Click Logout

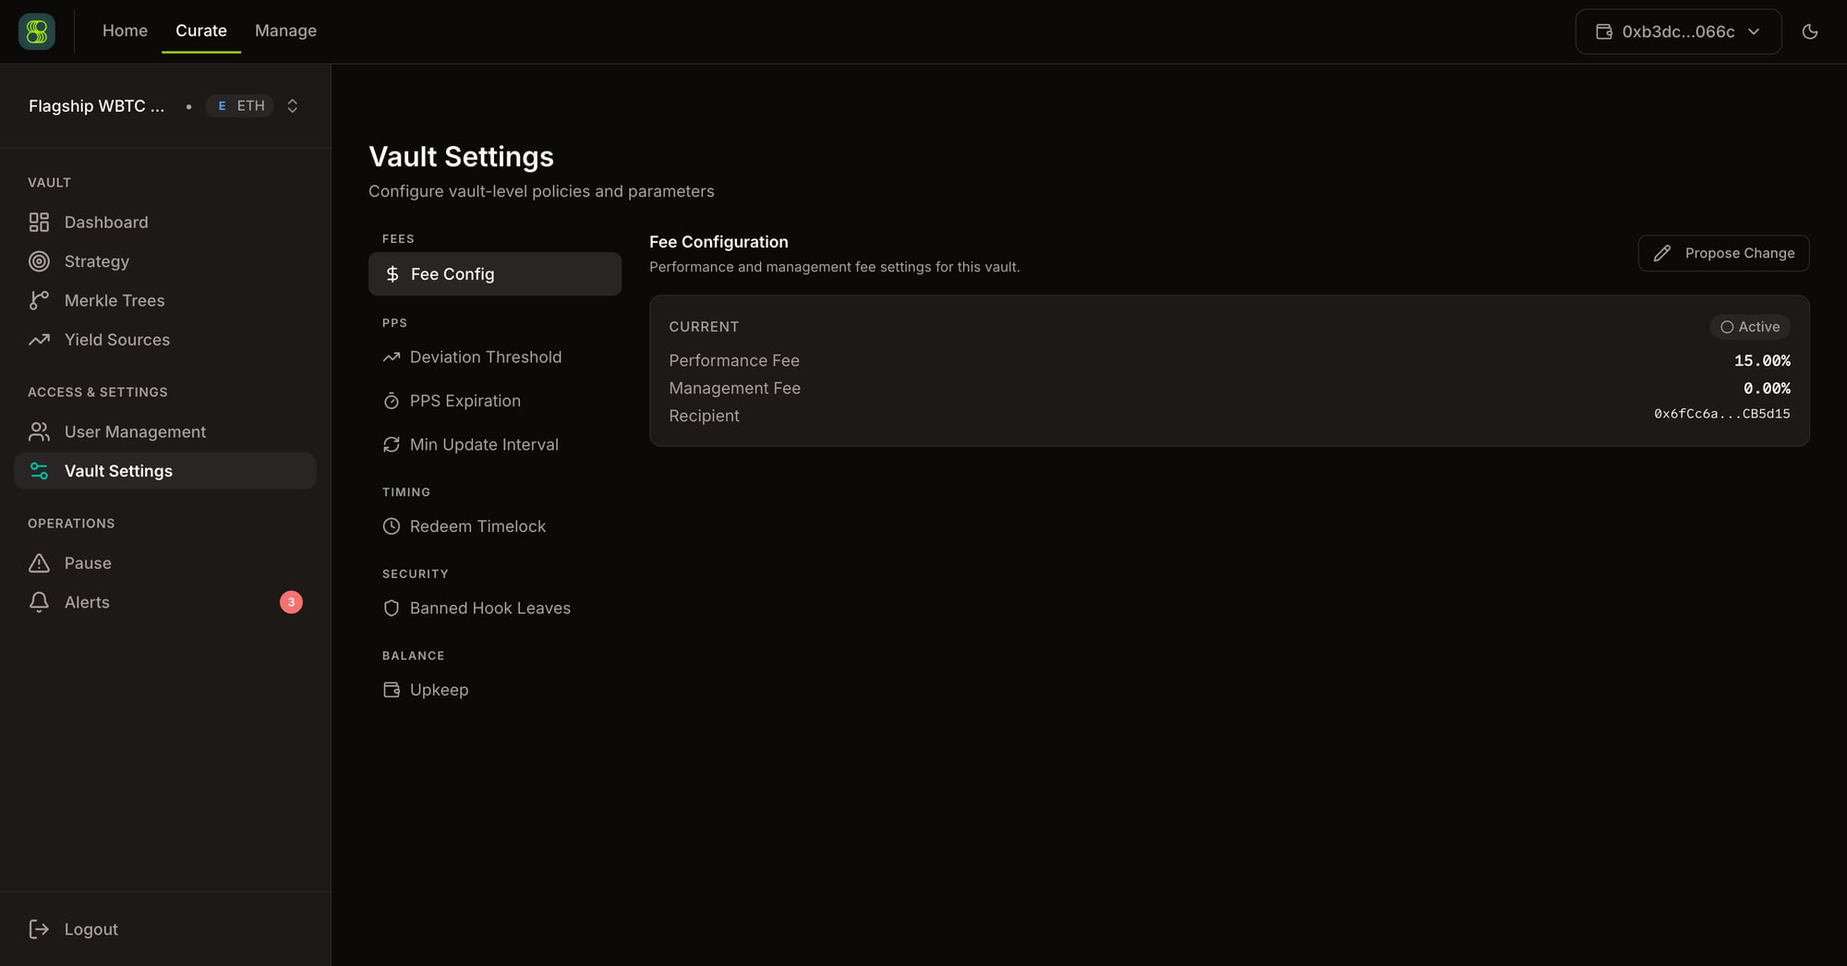pyautogui.click(x=165, y=929)
